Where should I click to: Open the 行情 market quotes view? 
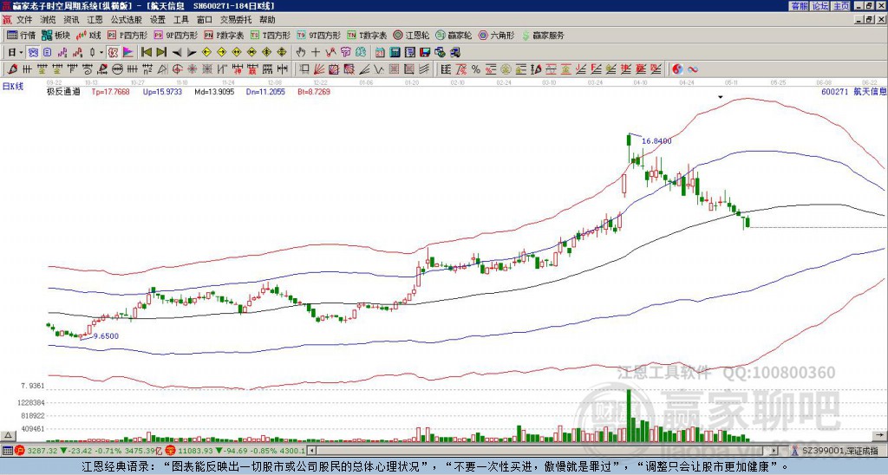point(21,36)
